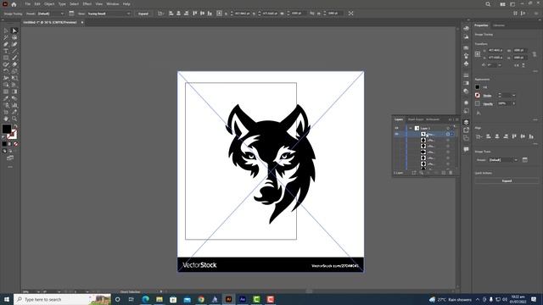
Task: Select the Paintbrush tool
Action: point(14,58)
